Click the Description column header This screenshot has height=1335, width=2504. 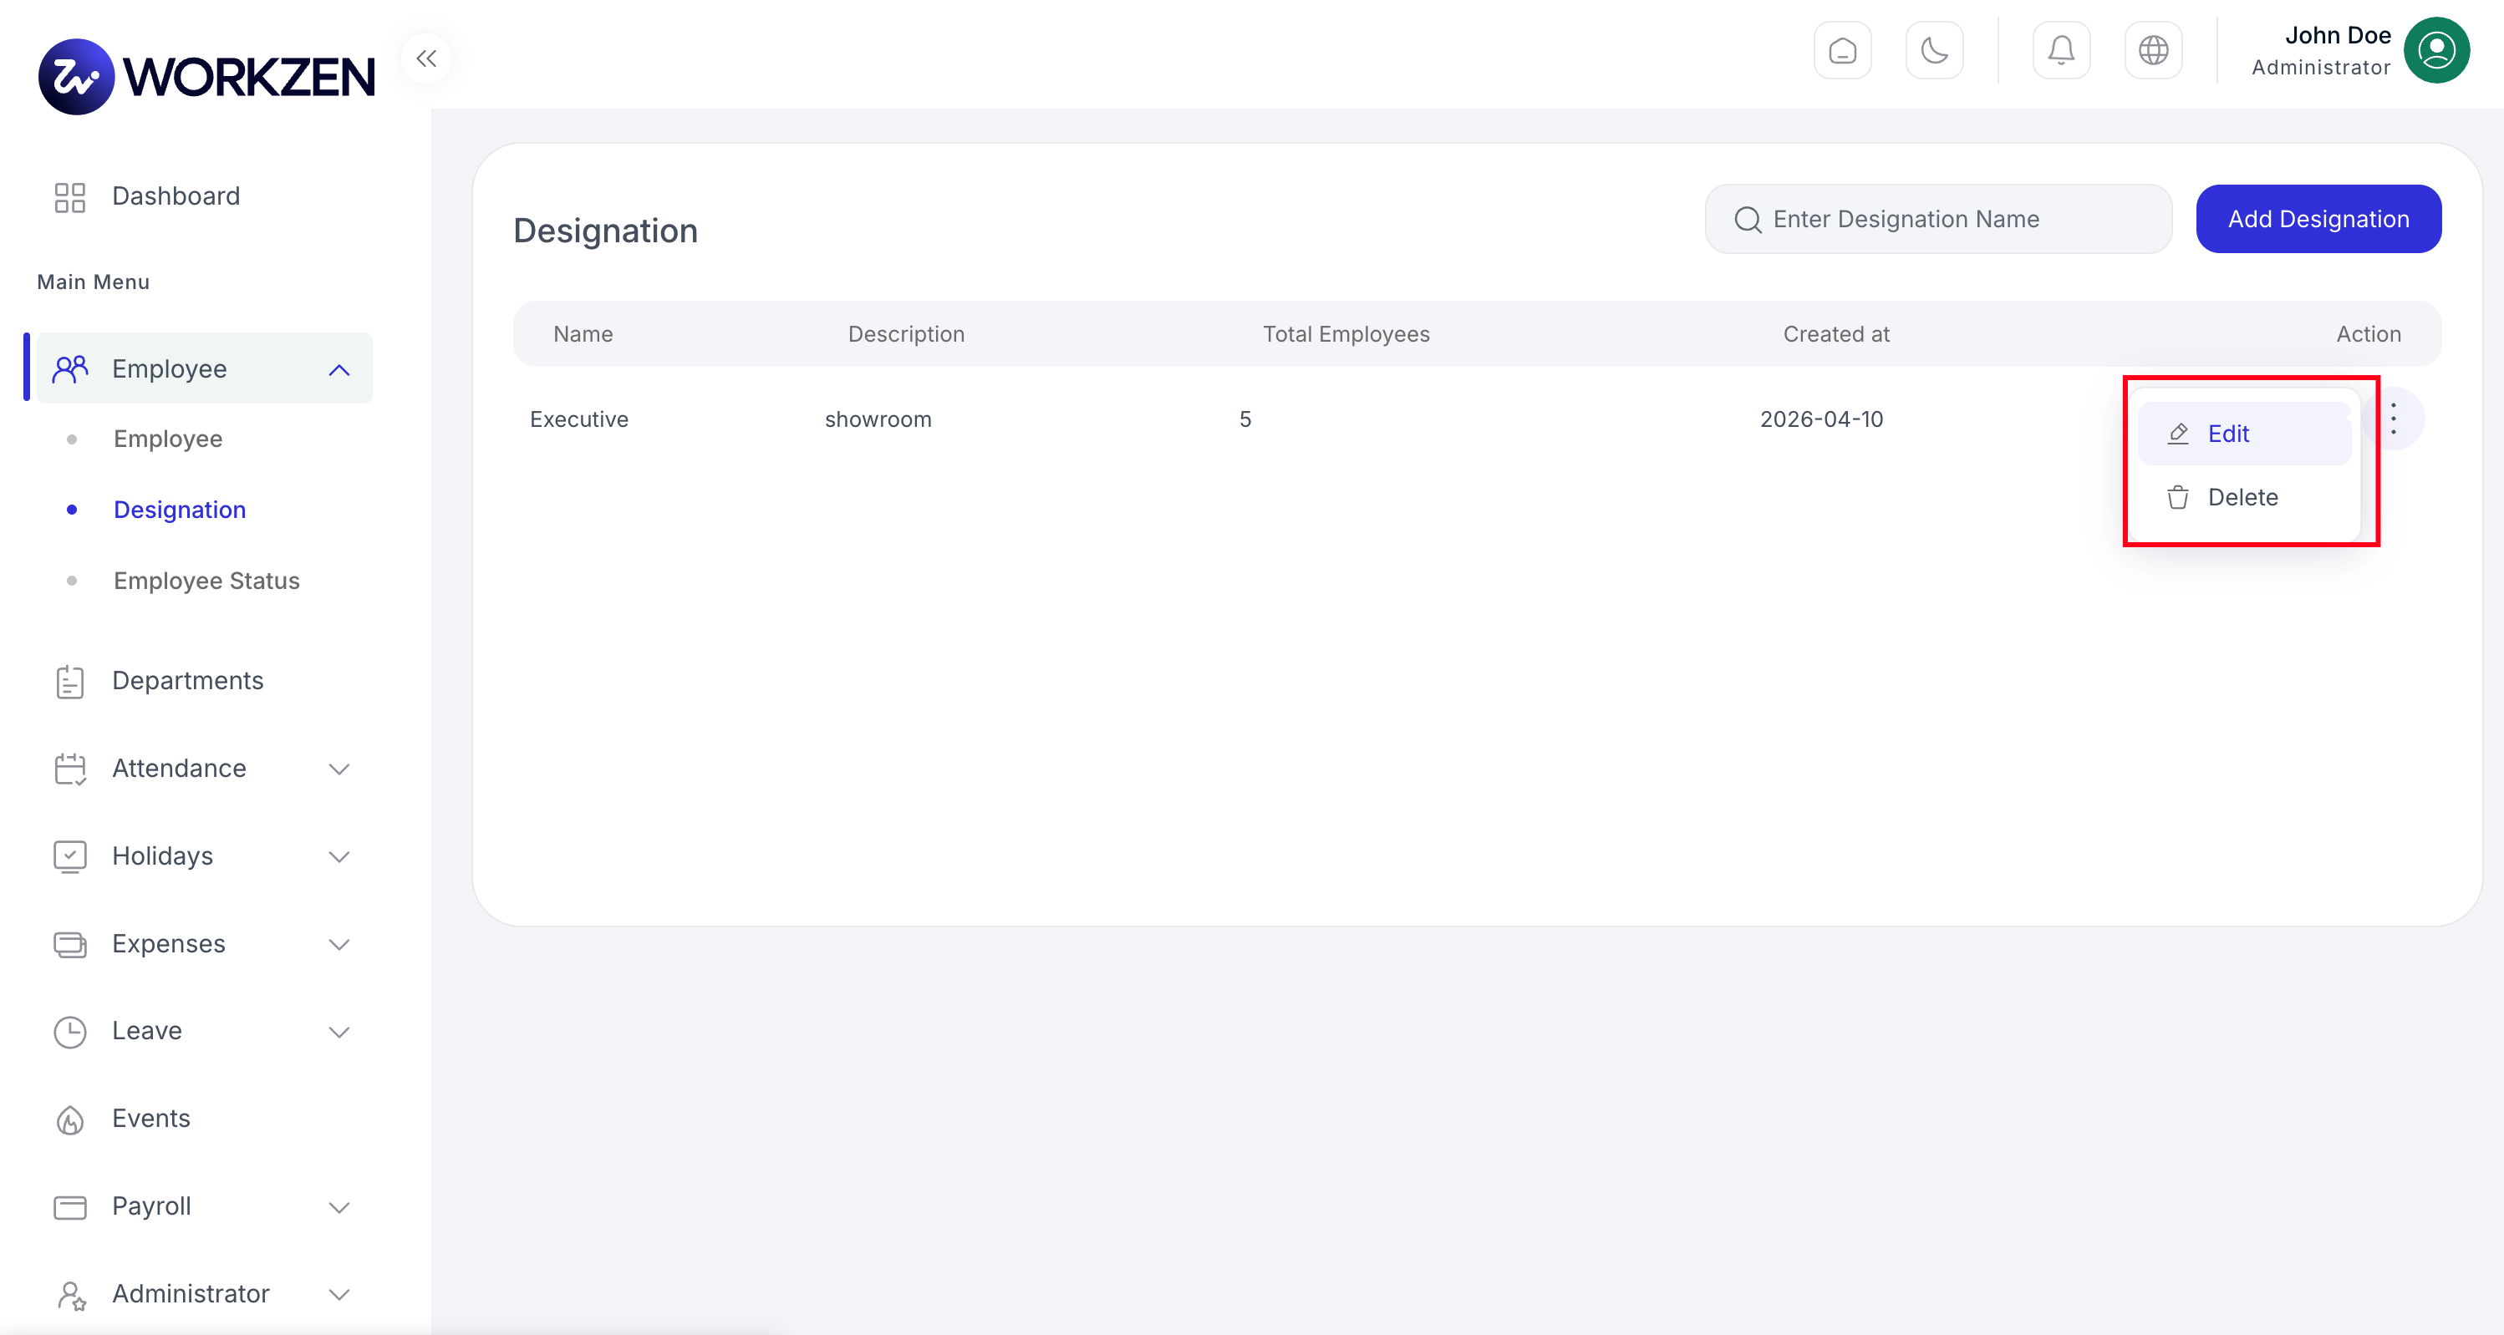(x=906, y=334)
